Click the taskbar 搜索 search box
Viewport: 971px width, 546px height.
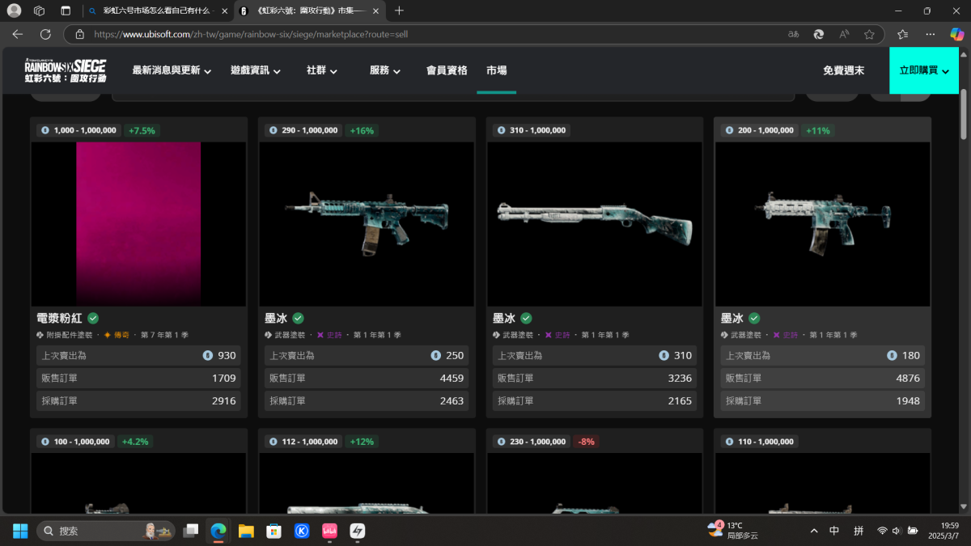tap(106, 531)
